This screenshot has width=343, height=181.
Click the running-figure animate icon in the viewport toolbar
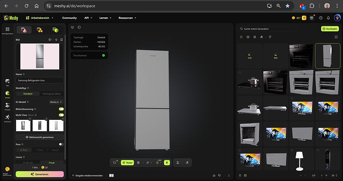click(187, 163)
